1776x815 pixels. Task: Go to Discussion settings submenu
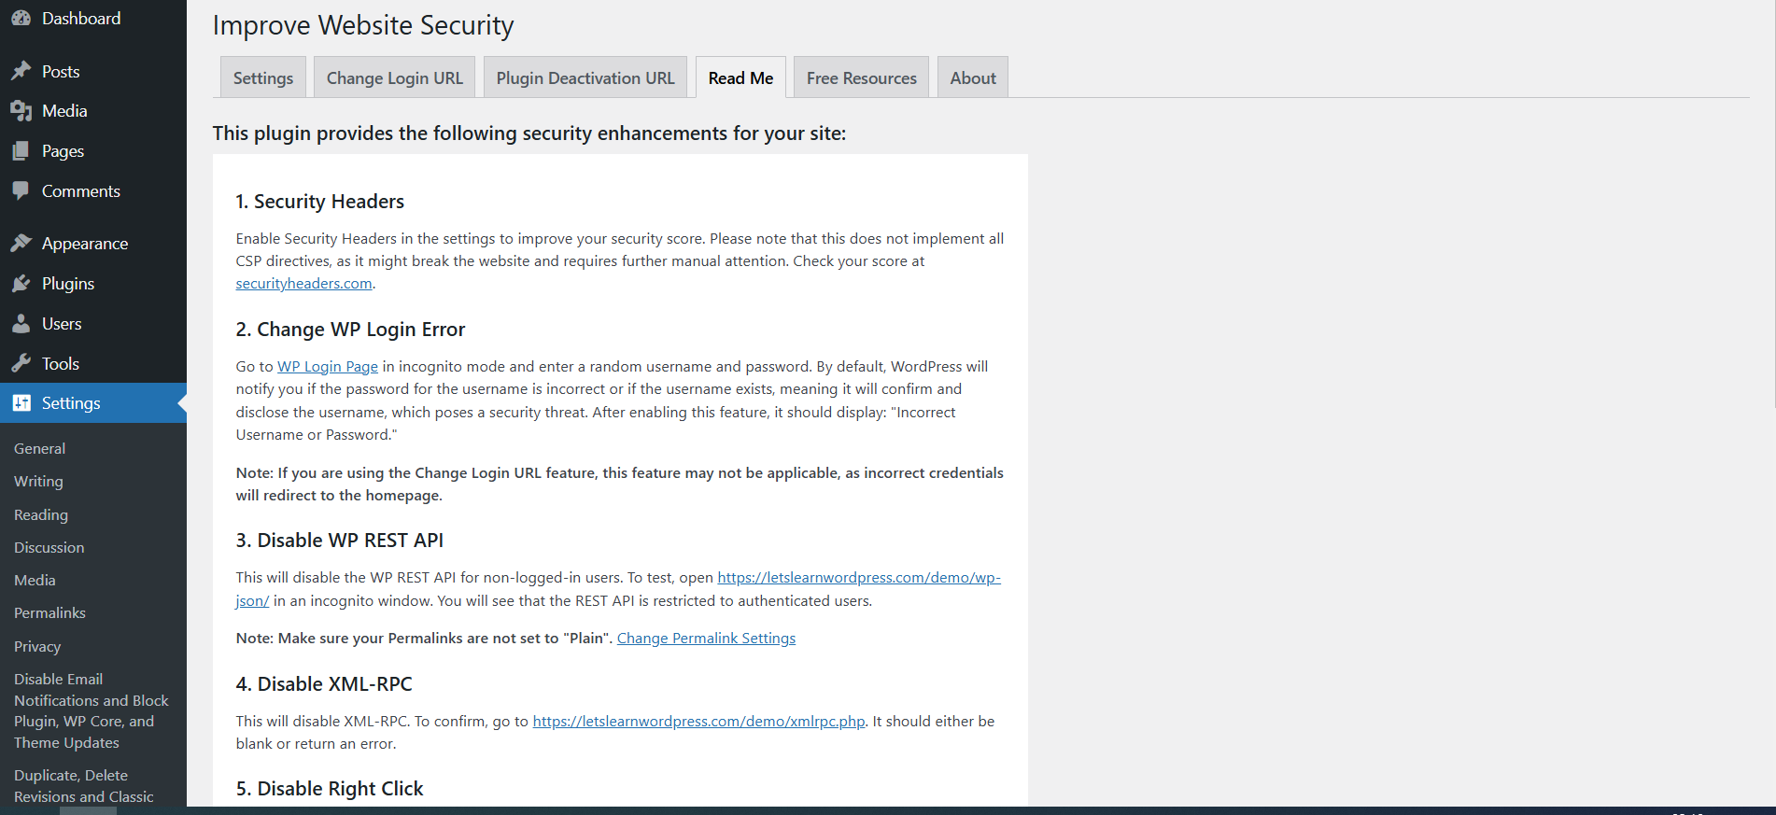[49, 548]
